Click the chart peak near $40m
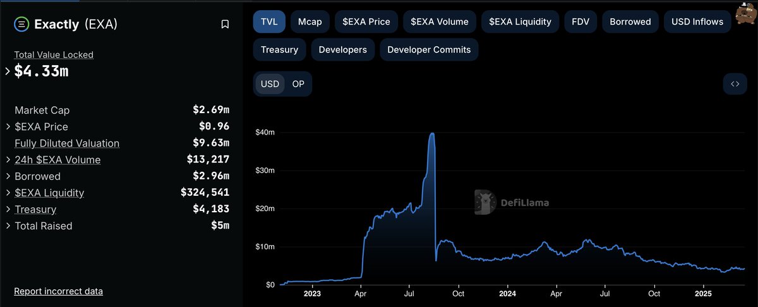Screen dimensions: 758x307 pos(432,134)
